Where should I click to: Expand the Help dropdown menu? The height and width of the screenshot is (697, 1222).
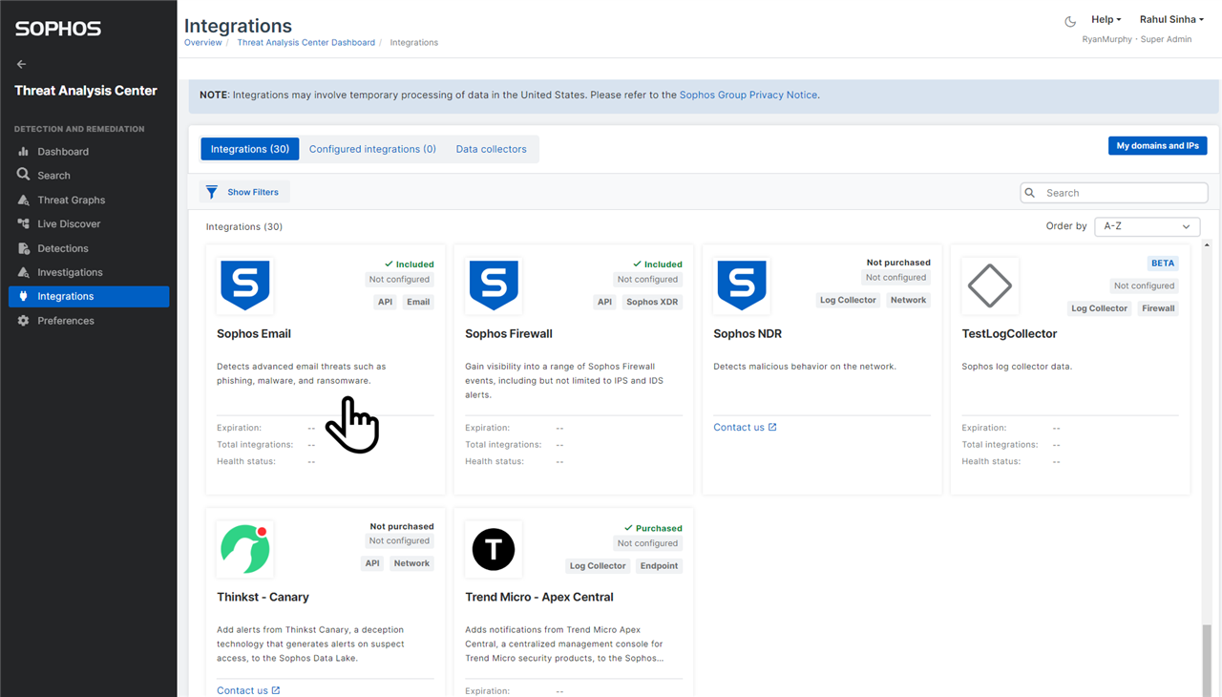(x=1106, y=19)
